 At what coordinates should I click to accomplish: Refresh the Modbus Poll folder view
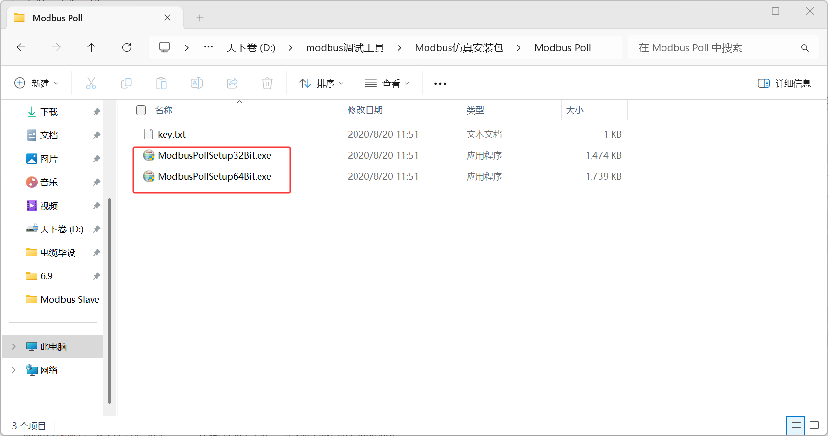127,47
